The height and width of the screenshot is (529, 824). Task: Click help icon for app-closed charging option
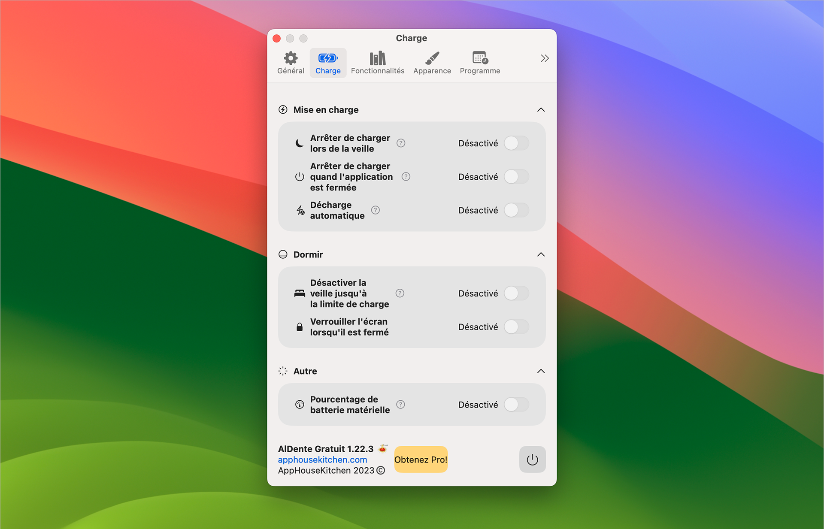pyautogui.click(x=406, y=177)
